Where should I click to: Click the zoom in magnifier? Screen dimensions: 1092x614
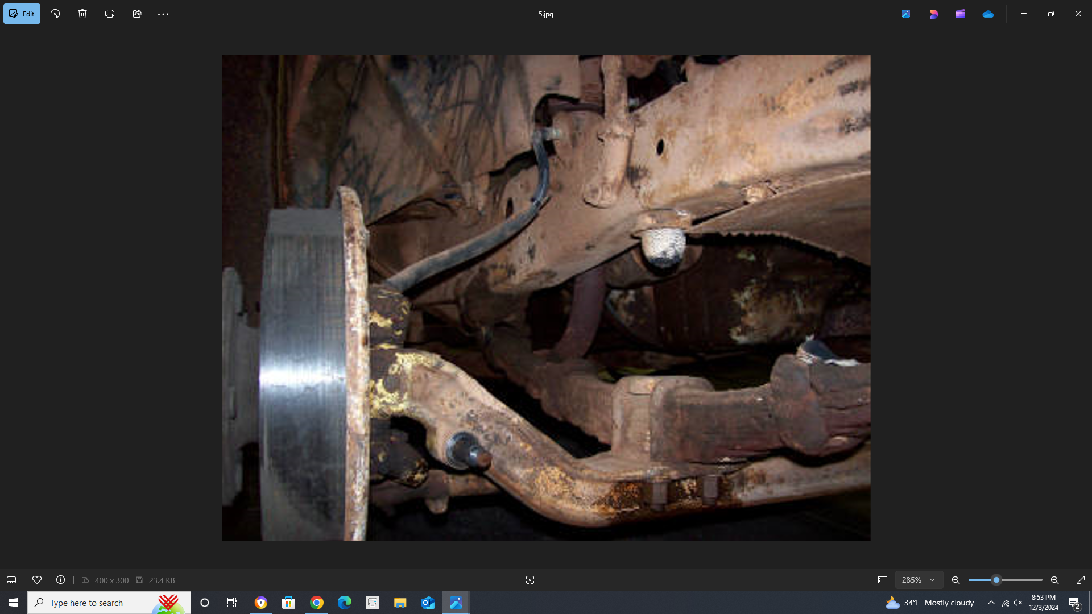pos(1055,580)
